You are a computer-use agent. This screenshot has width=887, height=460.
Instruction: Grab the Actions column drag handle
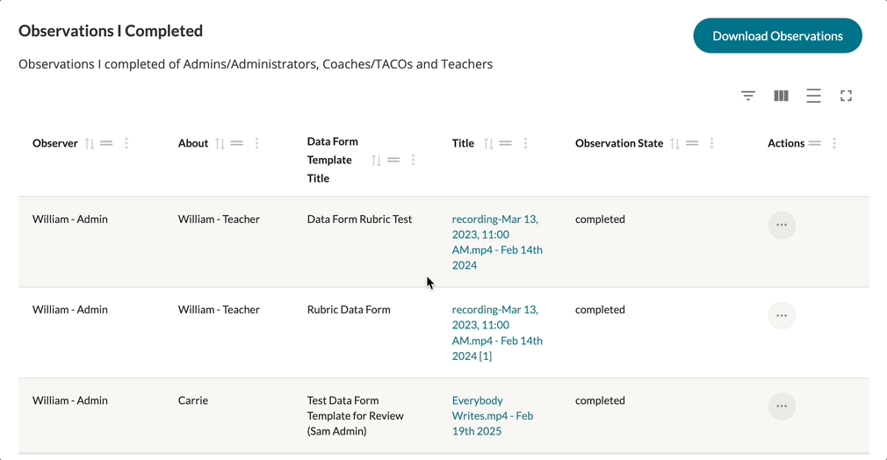coord(814,143)
